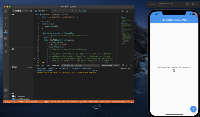Click Flutter: 2.0.5 version in status bar
The height and width of the screenshot is (117, 200).
coord(94,102)
